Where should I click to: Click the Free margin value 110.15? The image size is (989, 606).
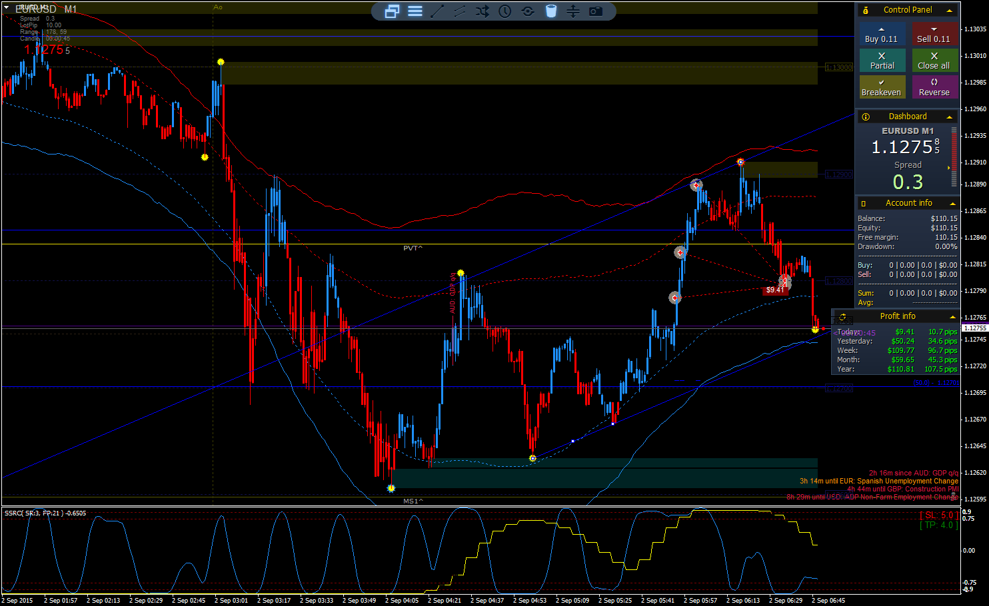[946, 237]
